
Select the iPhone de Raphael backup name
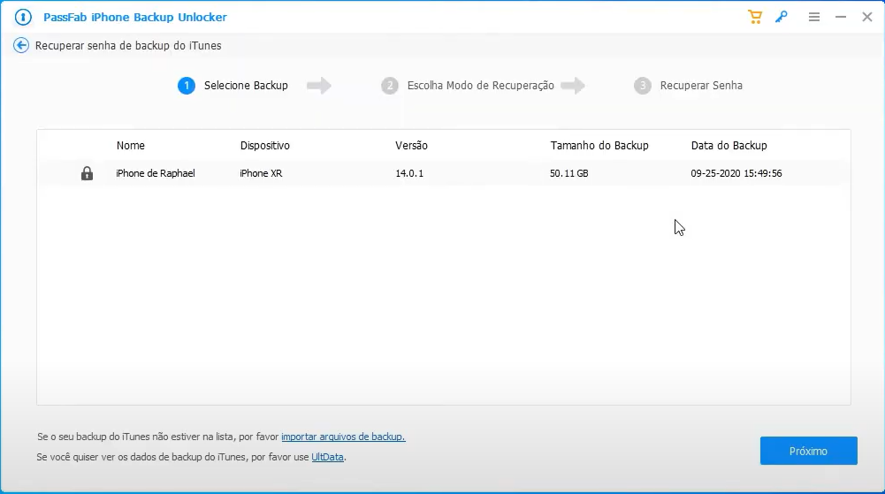coord(156,173)
